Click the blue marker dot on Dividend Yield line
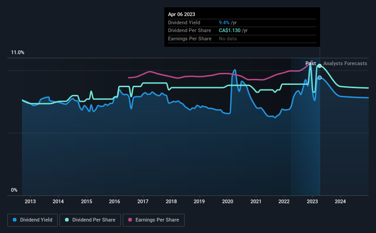The image size is (376, 233). [x=320, y=78]
